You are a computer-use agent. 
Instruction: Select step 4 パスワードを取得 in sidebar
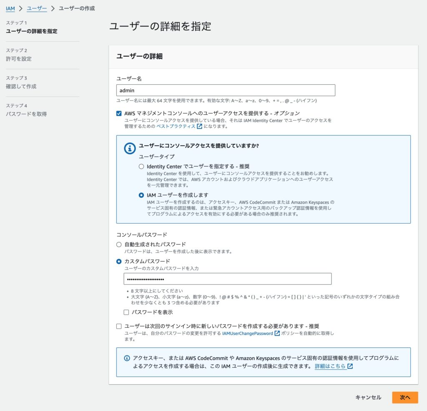[x=26, y=113]
